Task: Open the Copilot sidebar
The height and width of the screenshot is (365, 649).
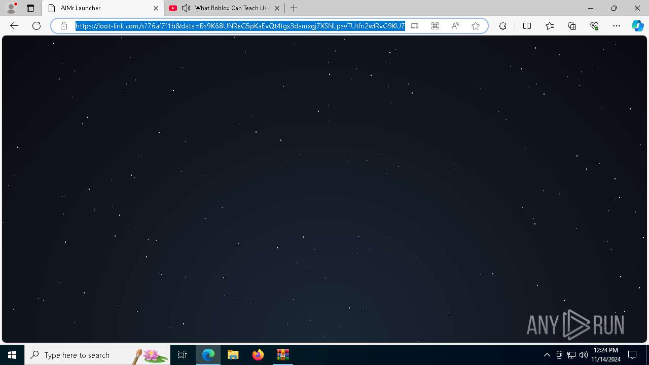Action: [x=637, y=26]
